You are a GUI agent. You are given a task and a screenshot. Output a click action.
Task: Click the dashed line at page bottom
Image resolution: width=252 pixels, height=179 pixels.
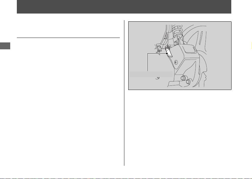pyautogui.click(x=126, y=178)
